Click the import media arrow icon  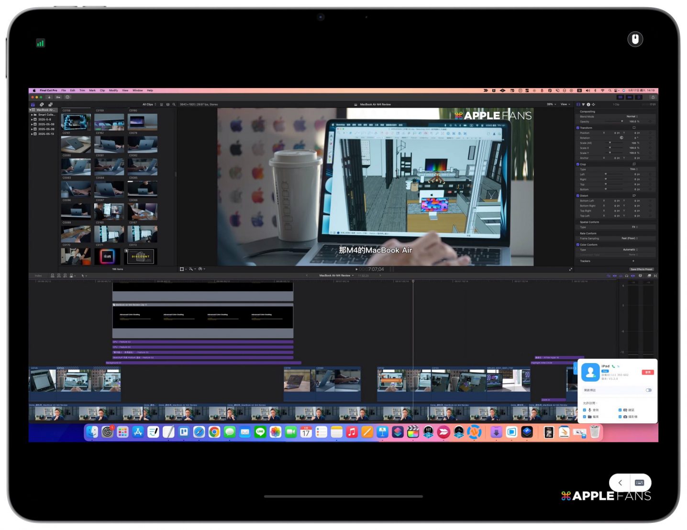tap(49, 97)
